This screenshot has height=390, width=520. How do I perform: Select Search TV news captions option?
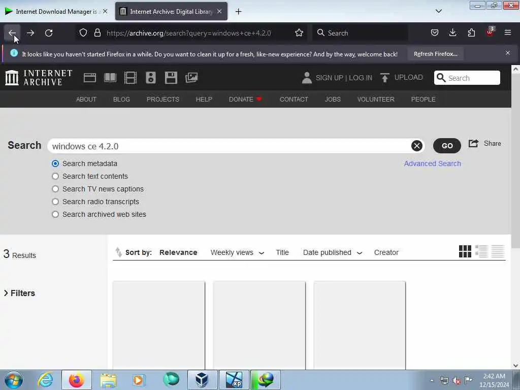point(55,189)
